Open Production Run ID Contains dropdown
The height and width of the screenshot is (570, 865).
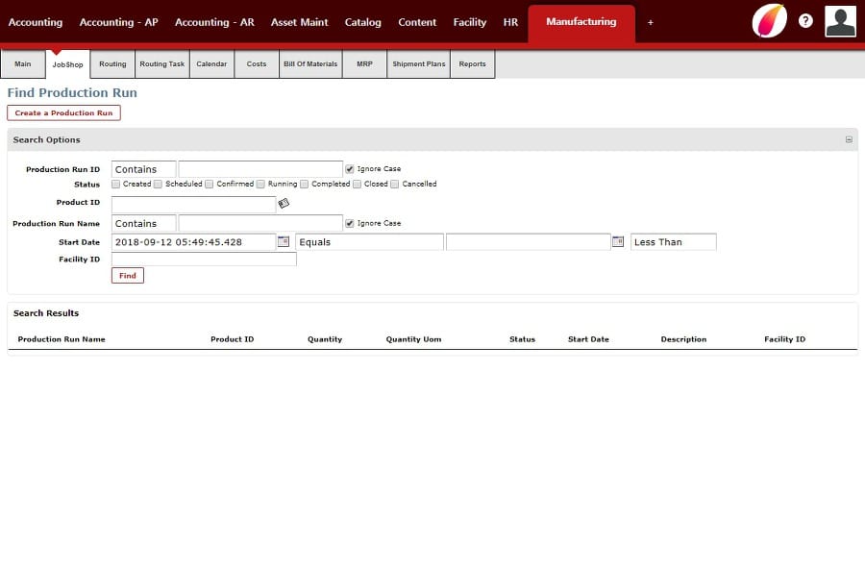[x=143, y=169]
